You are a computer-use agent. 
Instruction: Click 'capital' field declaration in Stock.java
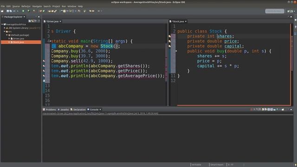(x=233, y=46)
